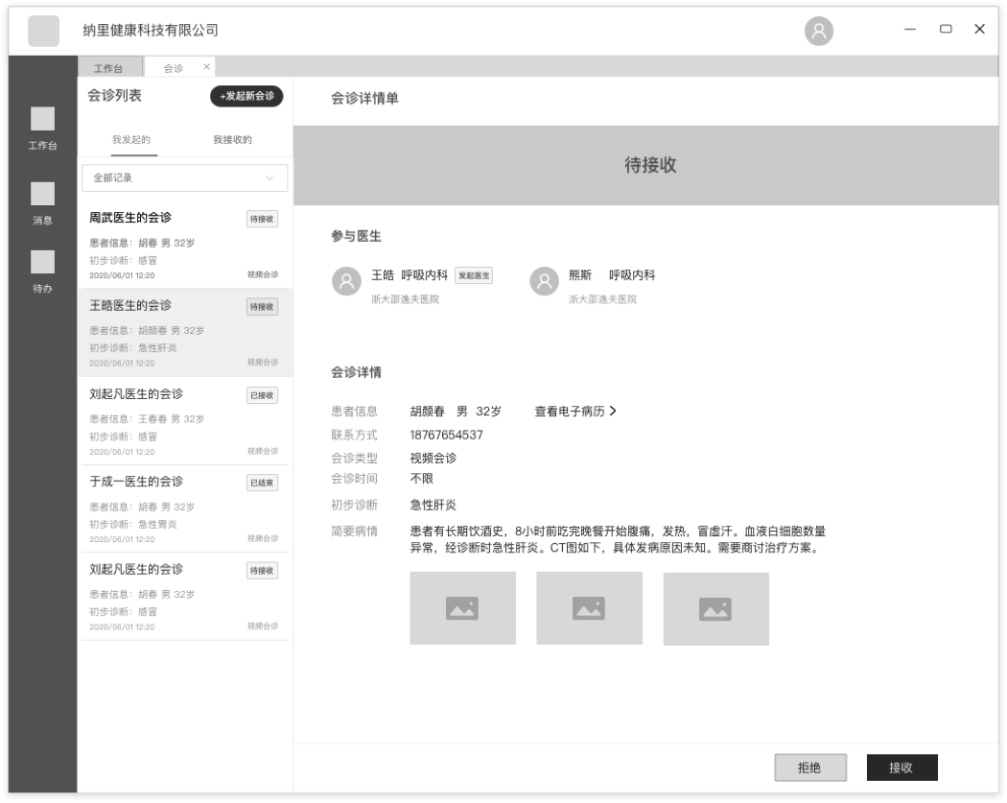The image size is (1007, 803).
Task: Click the 发起新会诊 button
Action: 246,97
